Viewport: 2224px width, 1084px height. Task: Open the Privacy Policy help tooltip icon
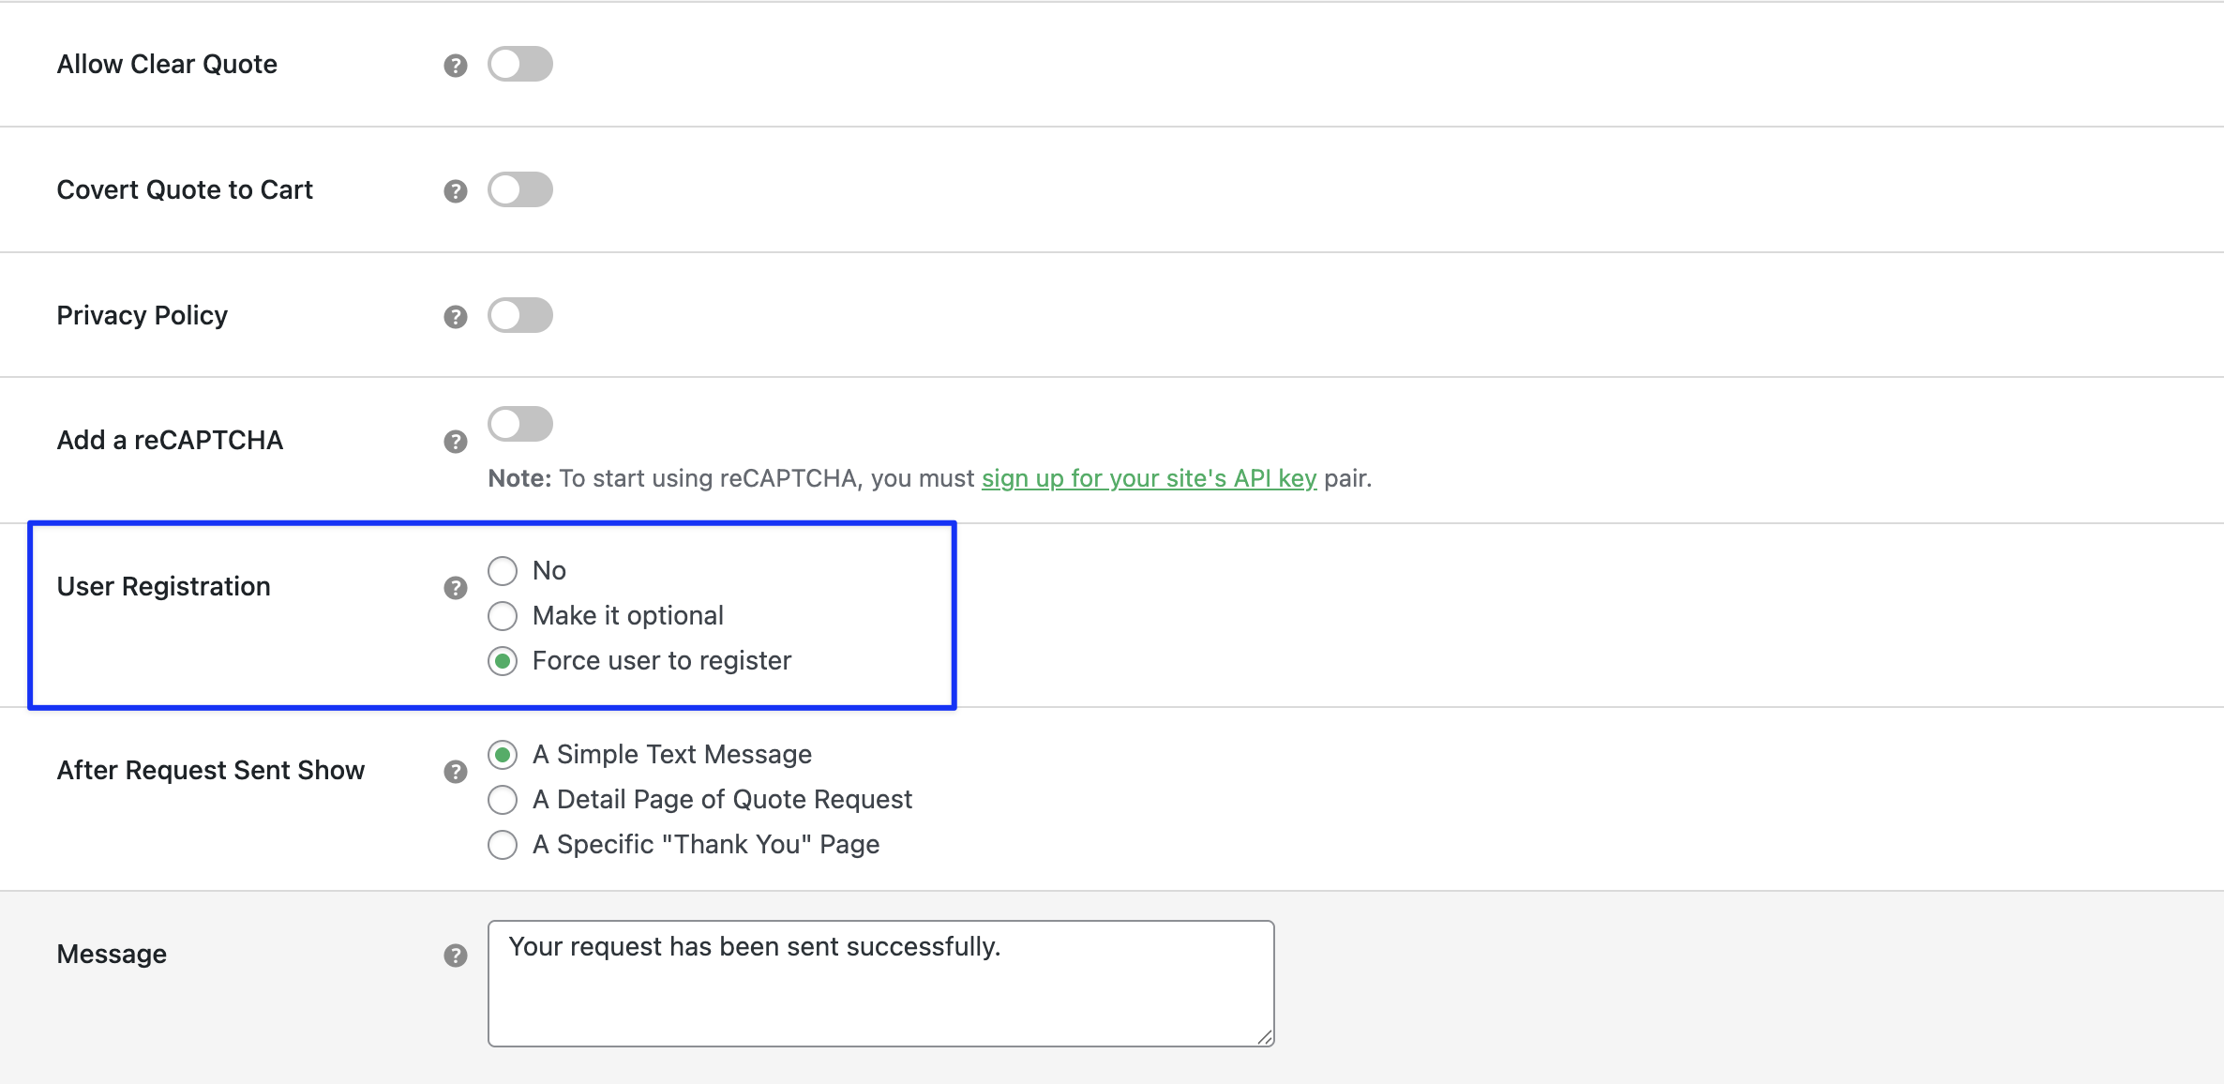pyautogui.click(x=456, y=317)
